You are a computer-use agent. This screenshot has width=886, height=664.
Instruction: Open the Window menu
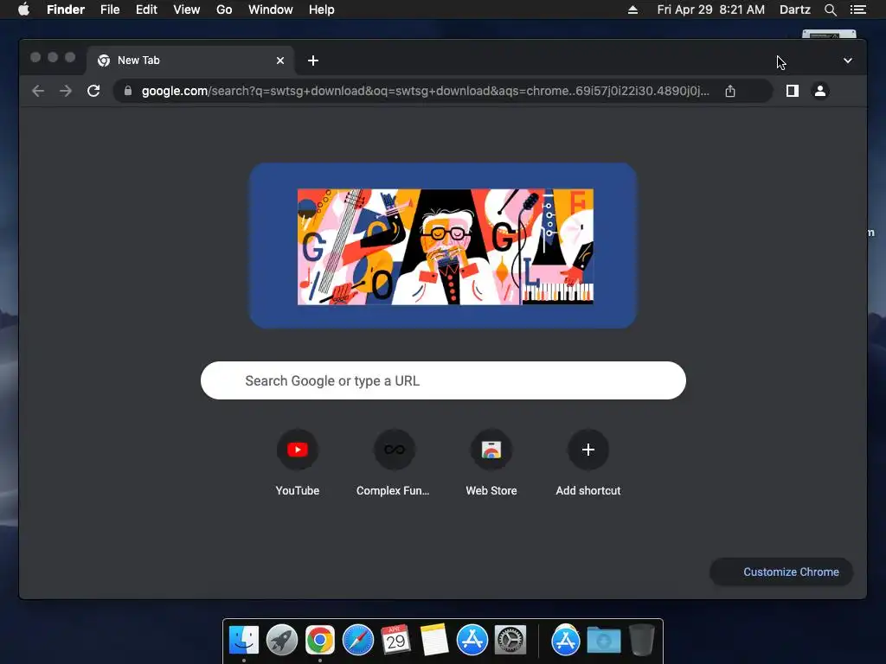(x=271, y=10)
